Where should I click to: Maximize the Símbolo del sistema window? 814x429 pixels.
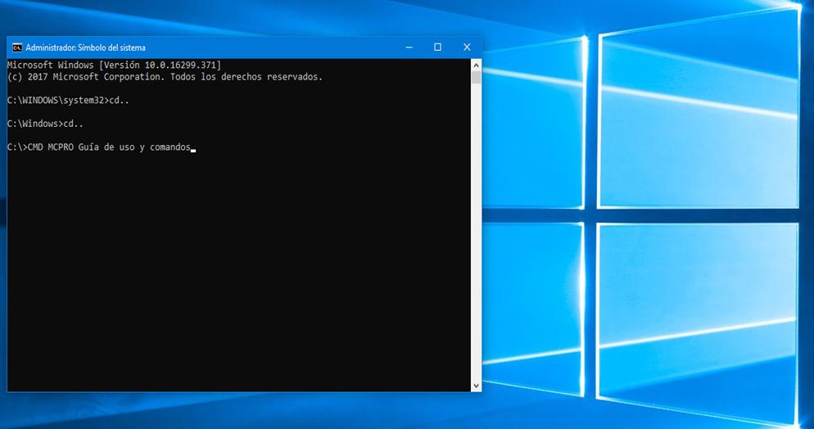(437, 47)
